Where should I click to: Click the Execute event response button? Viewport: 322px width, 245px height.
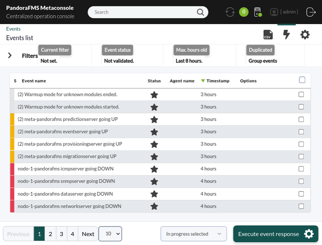coord(276,234)
